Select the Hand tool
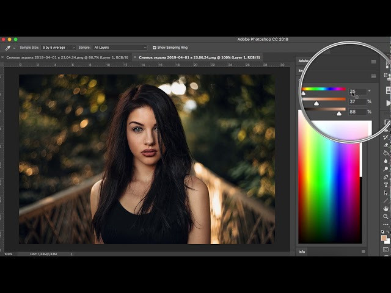391x293 pixels. tap(386, 208)
